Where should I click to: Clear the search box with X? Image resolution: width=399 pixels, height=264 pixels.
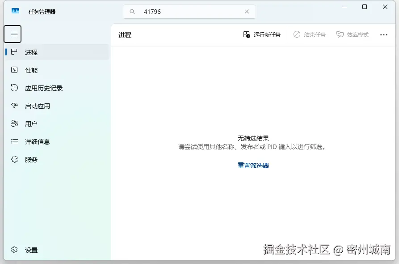pyautogui.click(x=247, y=12)
